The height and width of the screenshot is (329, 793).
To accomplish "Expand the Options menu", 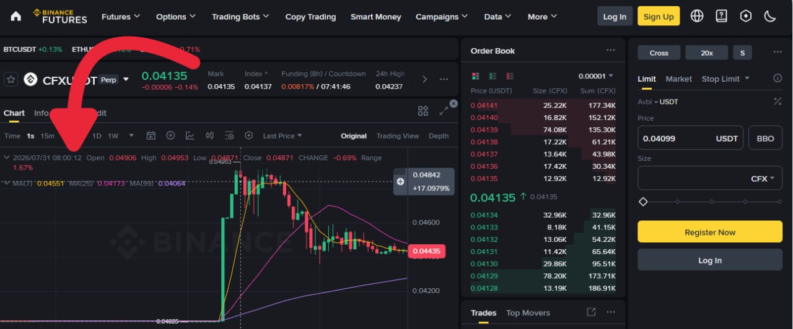I will tap(176, 17).
